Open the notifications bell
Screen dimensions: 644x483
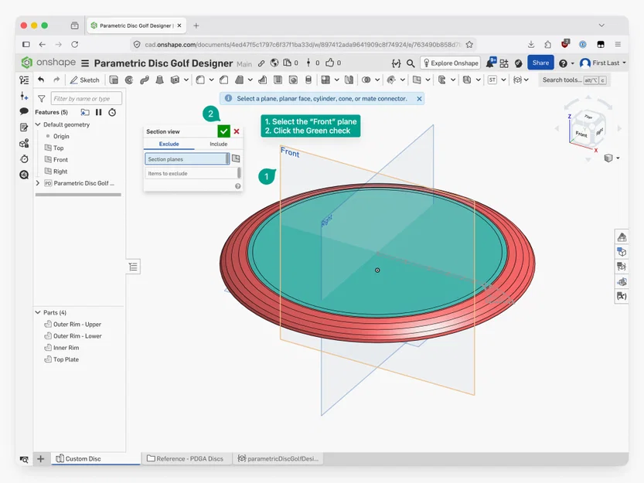tap(490, 63)
